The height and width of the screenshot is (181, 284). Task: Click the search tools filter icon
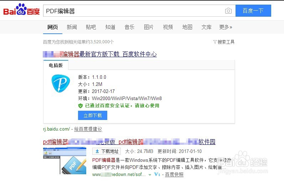(x=215, y=42)
